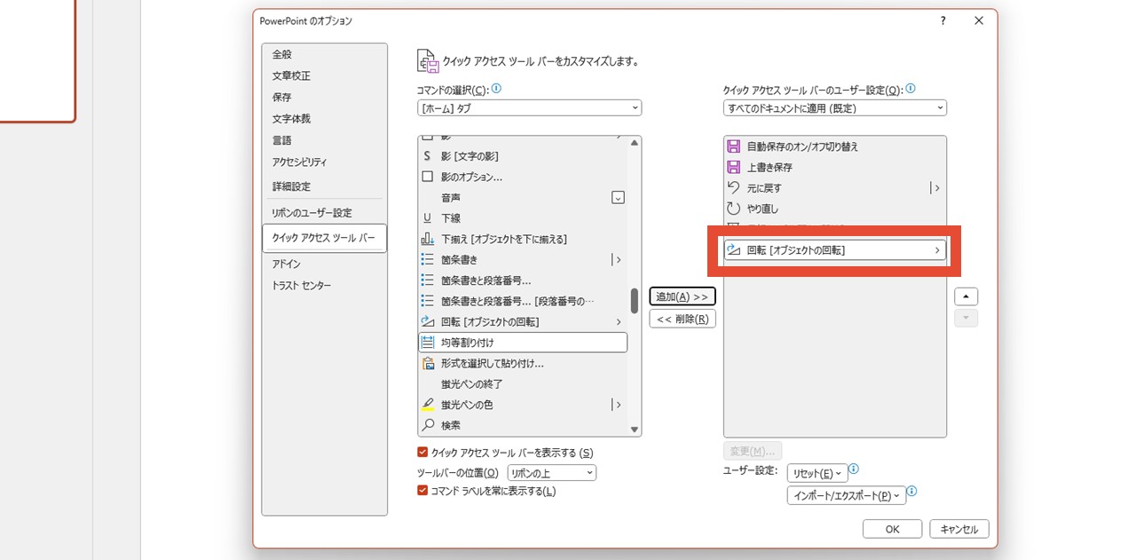Expand the chevron next to 元に戻す

pyautogui.click(x=936, y=187)
